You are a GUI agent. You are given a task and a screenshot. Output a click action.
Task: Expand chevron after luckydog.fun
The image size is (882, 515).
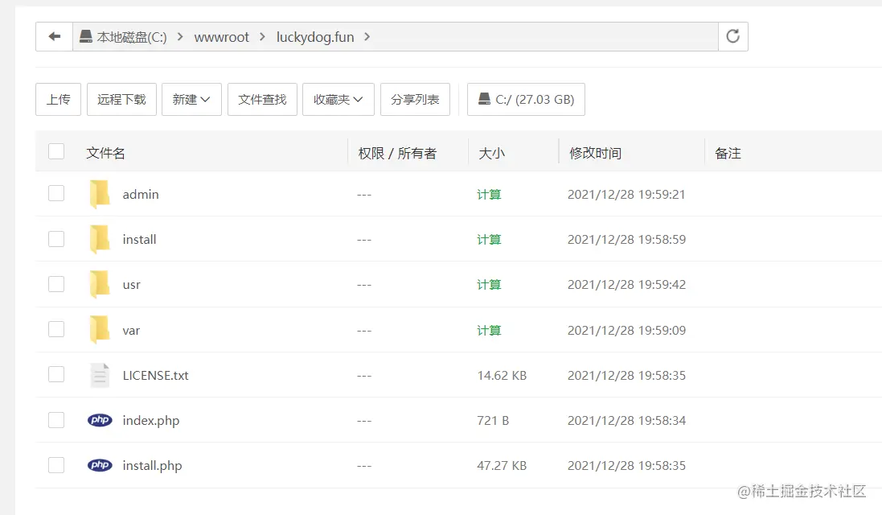367,36
